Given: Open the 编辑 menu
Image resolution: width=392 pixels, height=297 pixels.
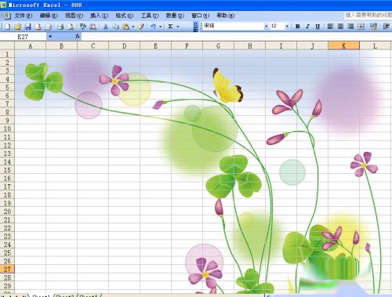Looking at the screenshot, I should pos(49,16).
